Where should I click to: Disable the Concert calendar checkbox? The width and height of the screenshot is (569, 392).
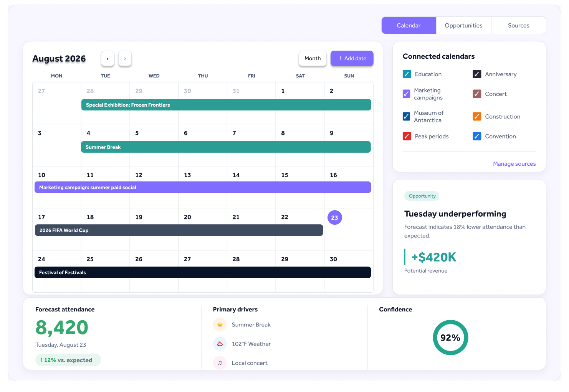[477, 94]
